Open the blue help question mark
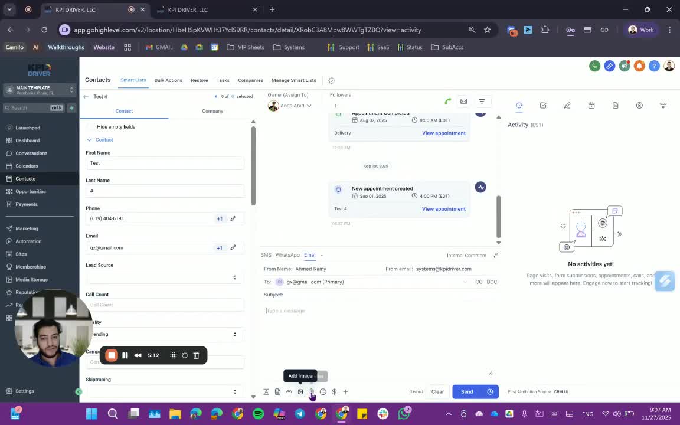The height and width of the screenshot is (425, 680). pos(654,66)
